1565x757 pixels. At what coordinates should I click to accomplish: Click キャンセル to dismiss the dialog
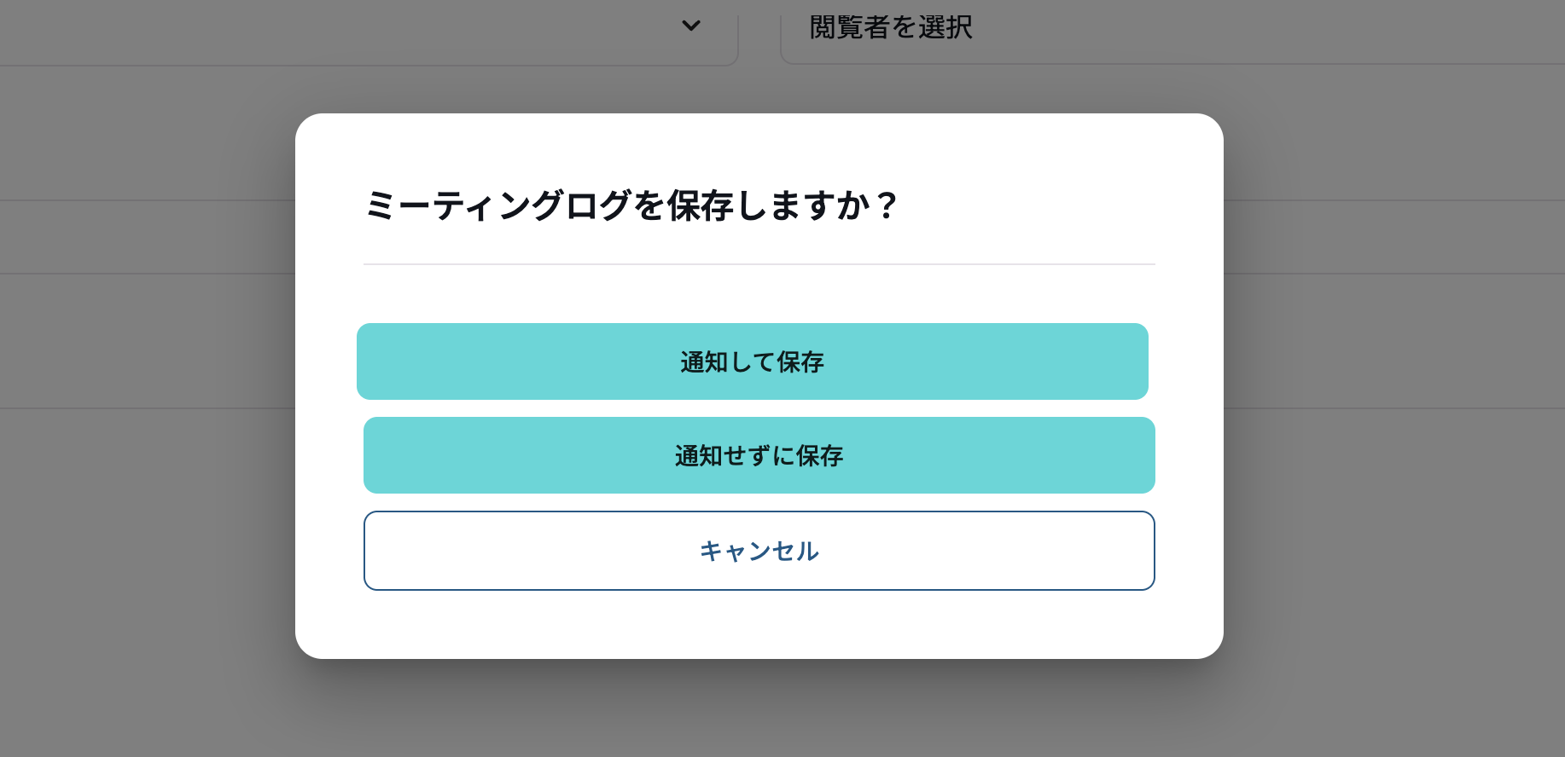759,551
